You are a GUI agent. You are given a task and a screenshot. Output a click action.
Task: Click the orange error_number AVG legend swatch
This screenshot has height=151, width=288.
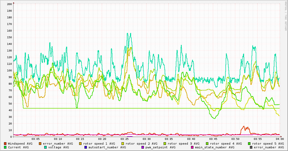click(40, 144)
